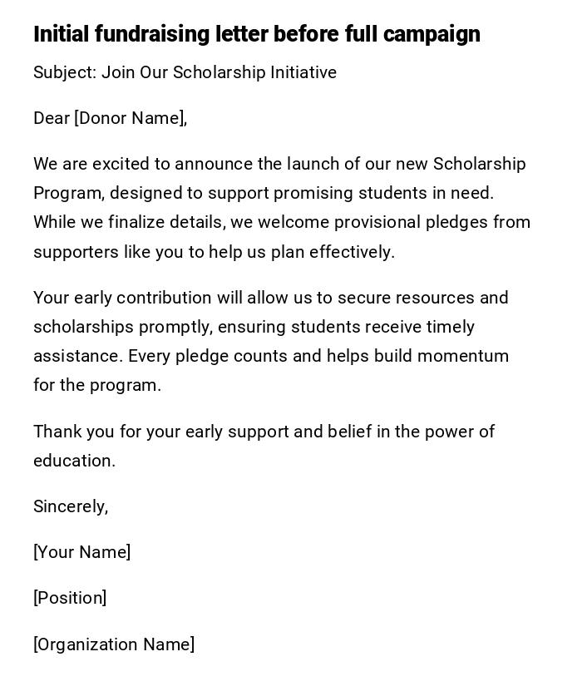The width and height of the screenshot is (582, 696).
Task: Click the [Donor Name] placeholder
Action: coord(131,118)
